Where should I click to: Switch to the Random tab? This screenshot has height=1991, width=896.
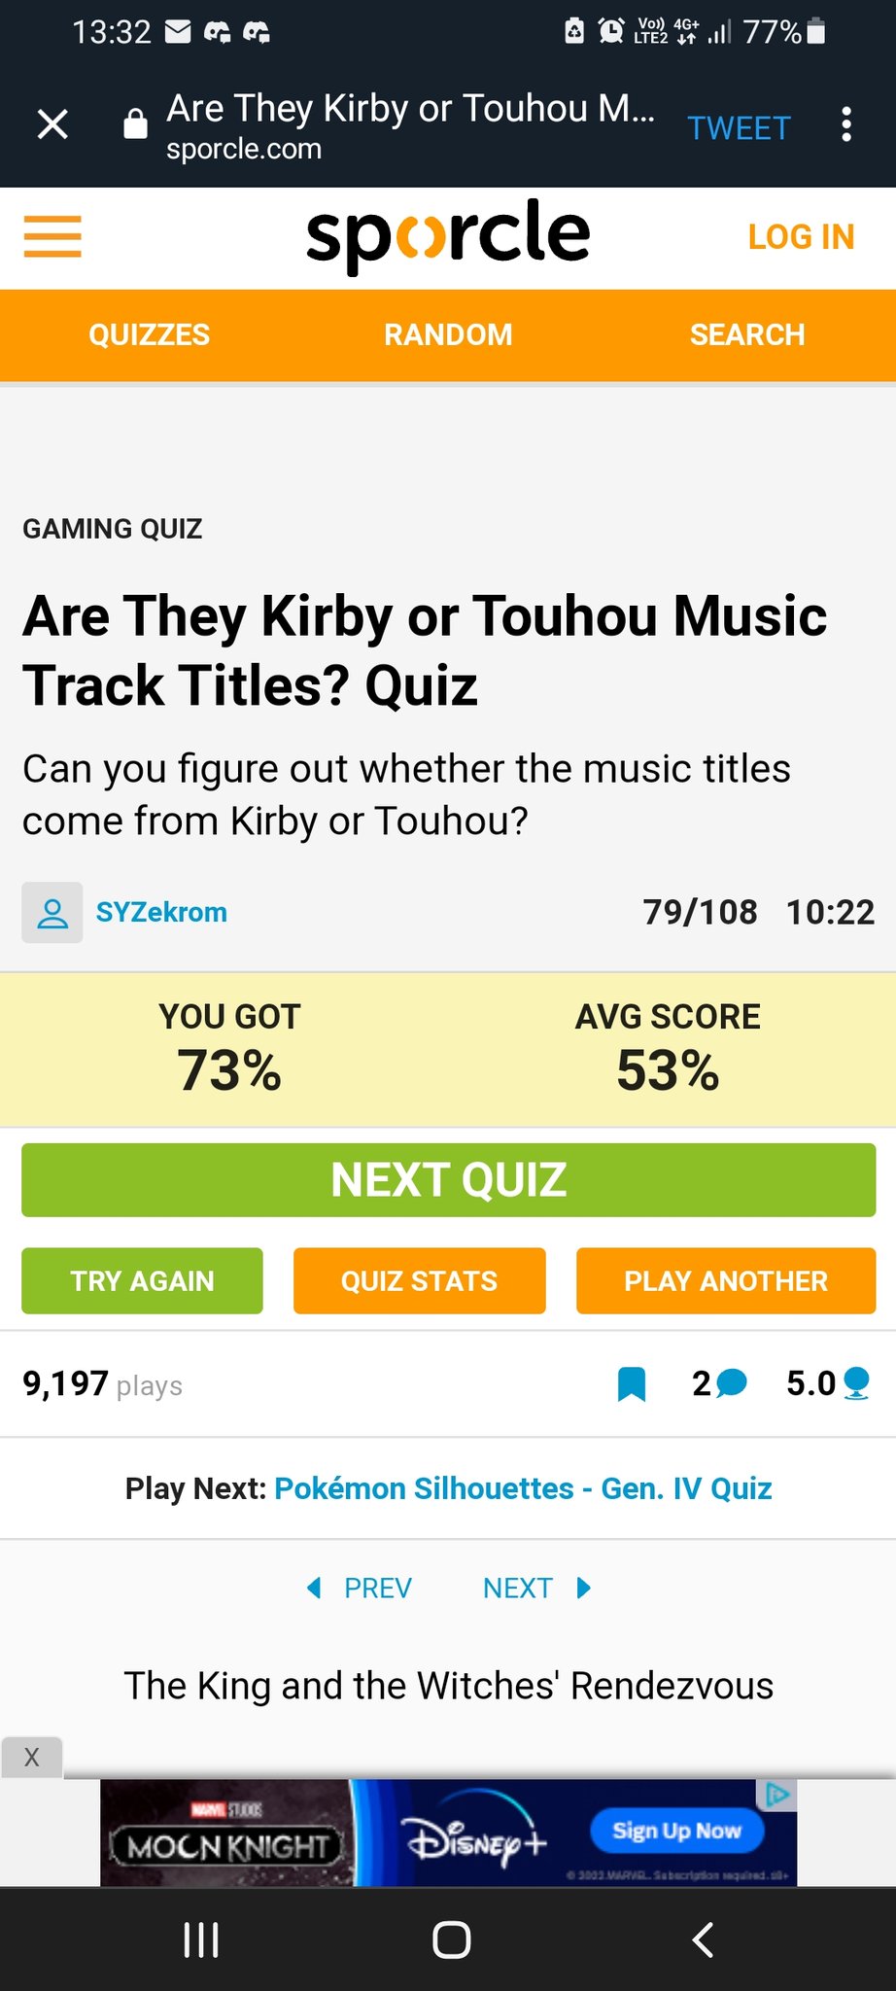[448, 335]
